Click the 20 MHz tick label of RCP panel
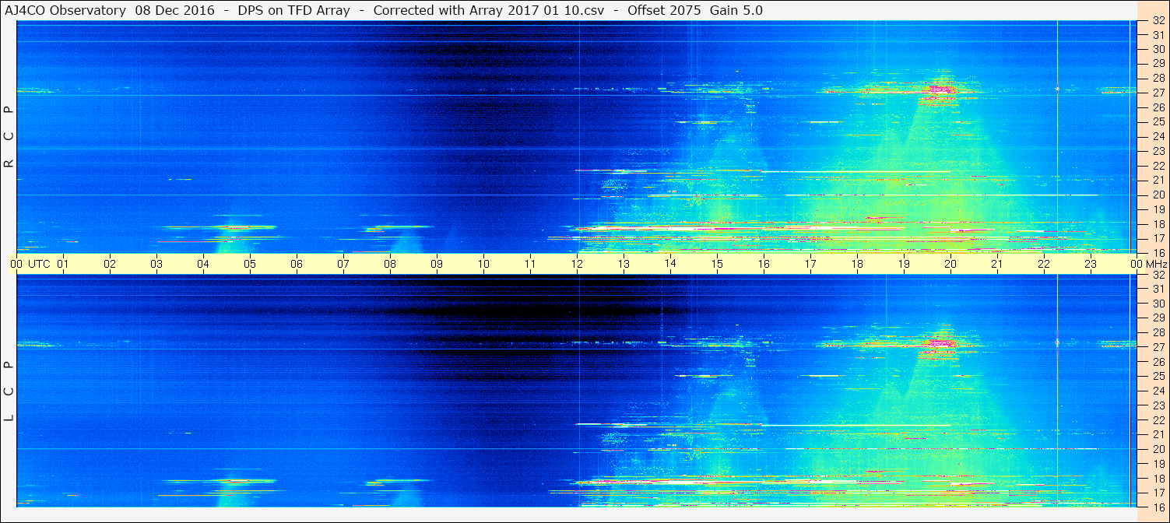The width and height of the screenshot is (1170, 523). 1158,195
